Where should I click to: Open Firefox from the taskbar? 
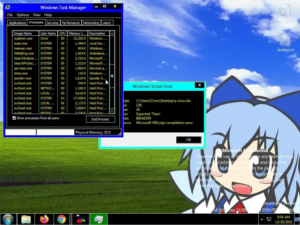(44, 219)
